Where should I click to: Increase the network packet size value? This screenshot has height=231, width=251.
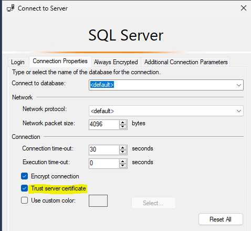[123, 123]
